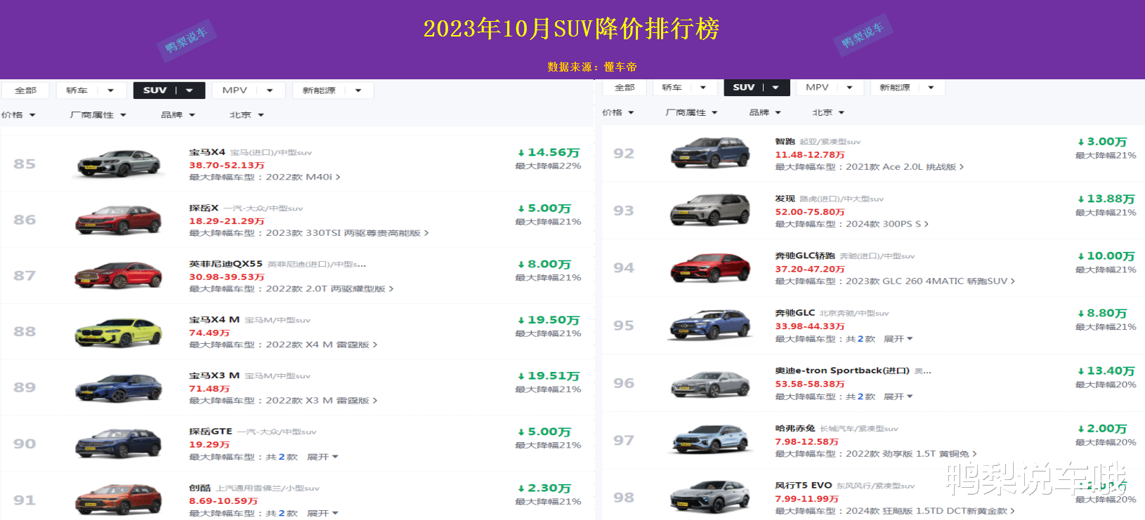Image resolution: width=1145 pixels, height=520 pixels.
Task: Open the 轿车 dropdown in right panel
Action: [685, 88]
